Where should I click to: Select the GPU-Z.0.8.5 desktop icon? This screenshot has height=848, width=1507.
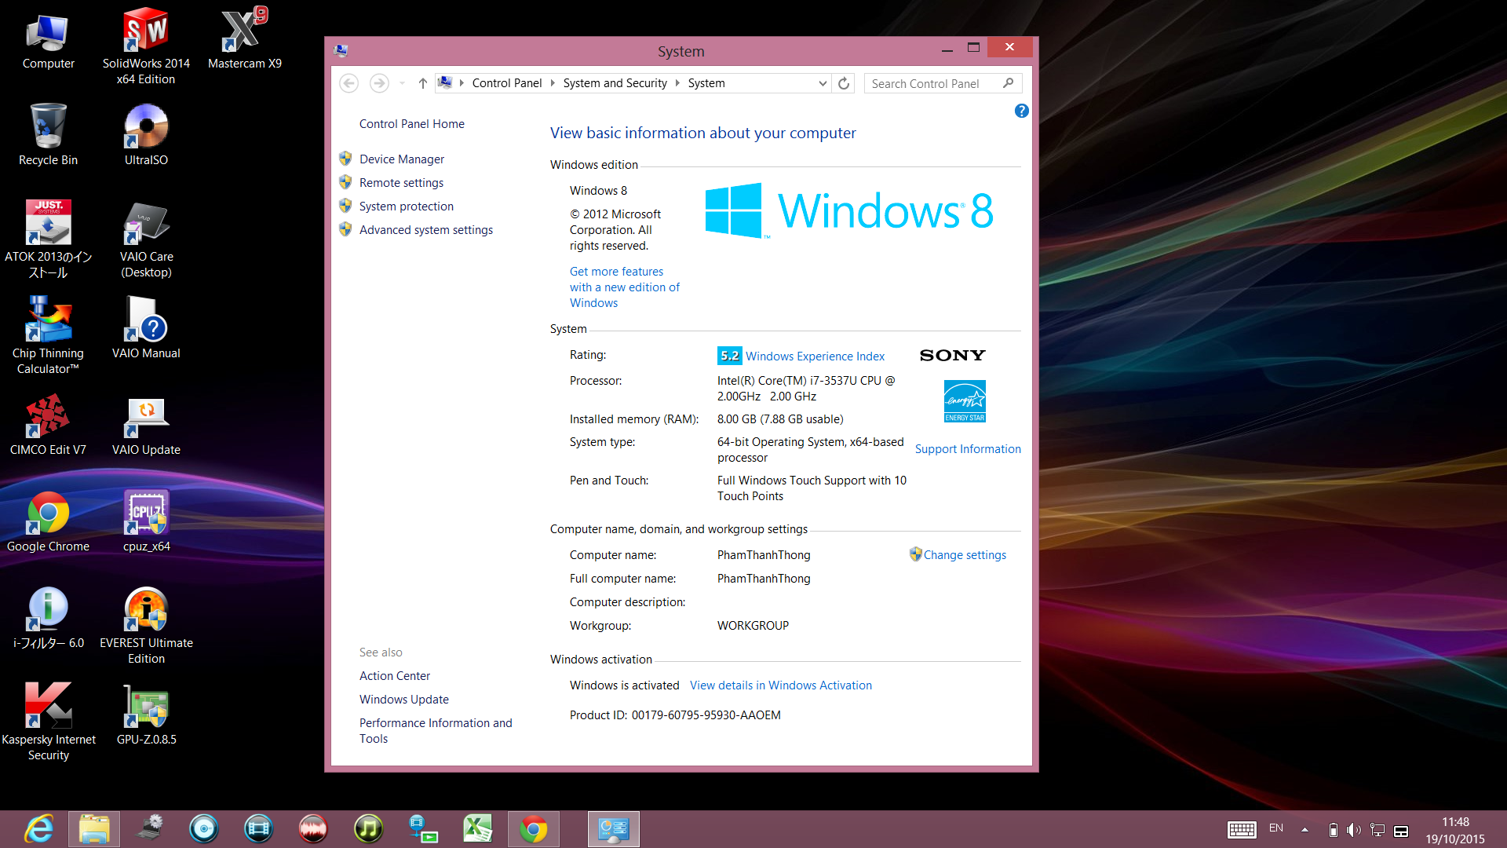pyautogui.click(x=146, y=714)
